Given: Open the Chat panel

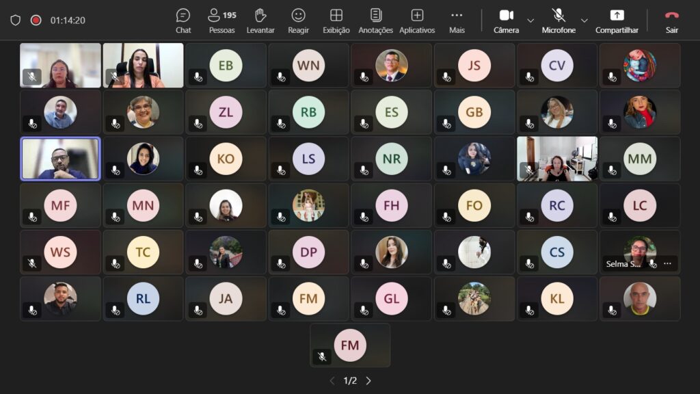Looking at the screenshot, I should pos(183,21).
